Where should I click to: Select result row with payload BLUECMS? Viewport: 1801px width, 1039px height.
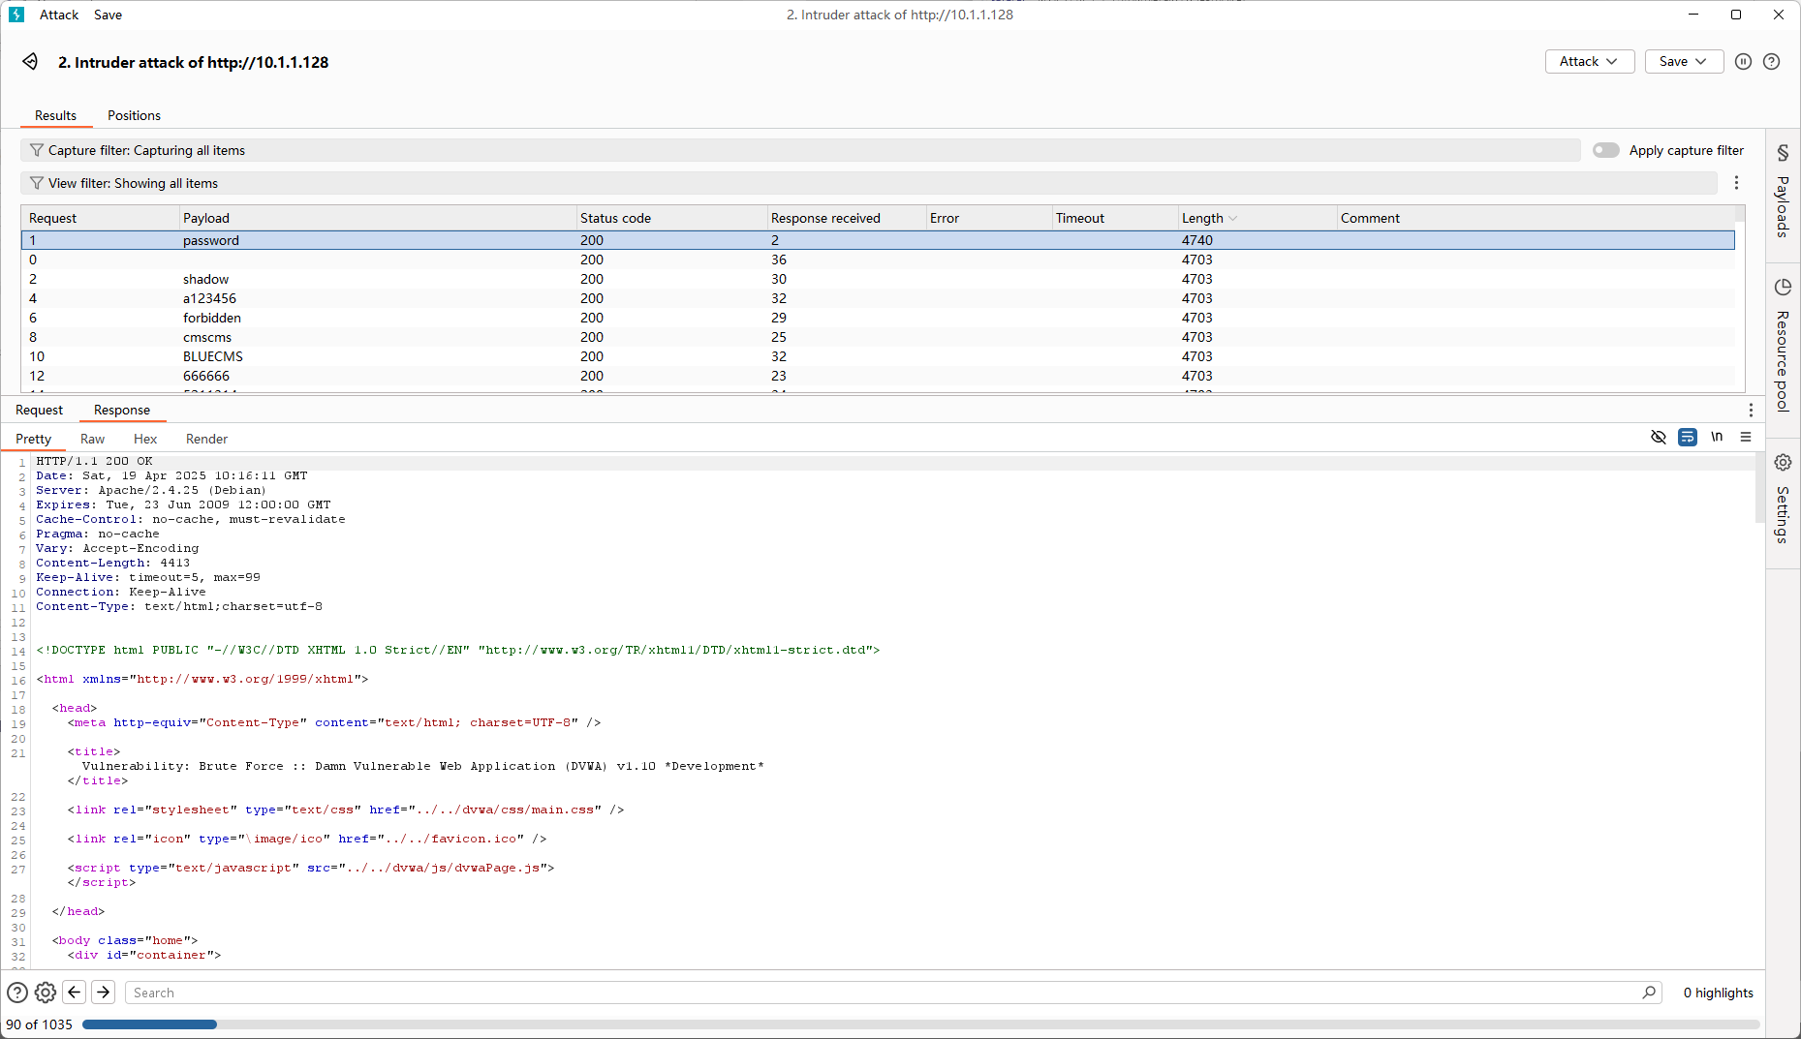coord(878,356)
